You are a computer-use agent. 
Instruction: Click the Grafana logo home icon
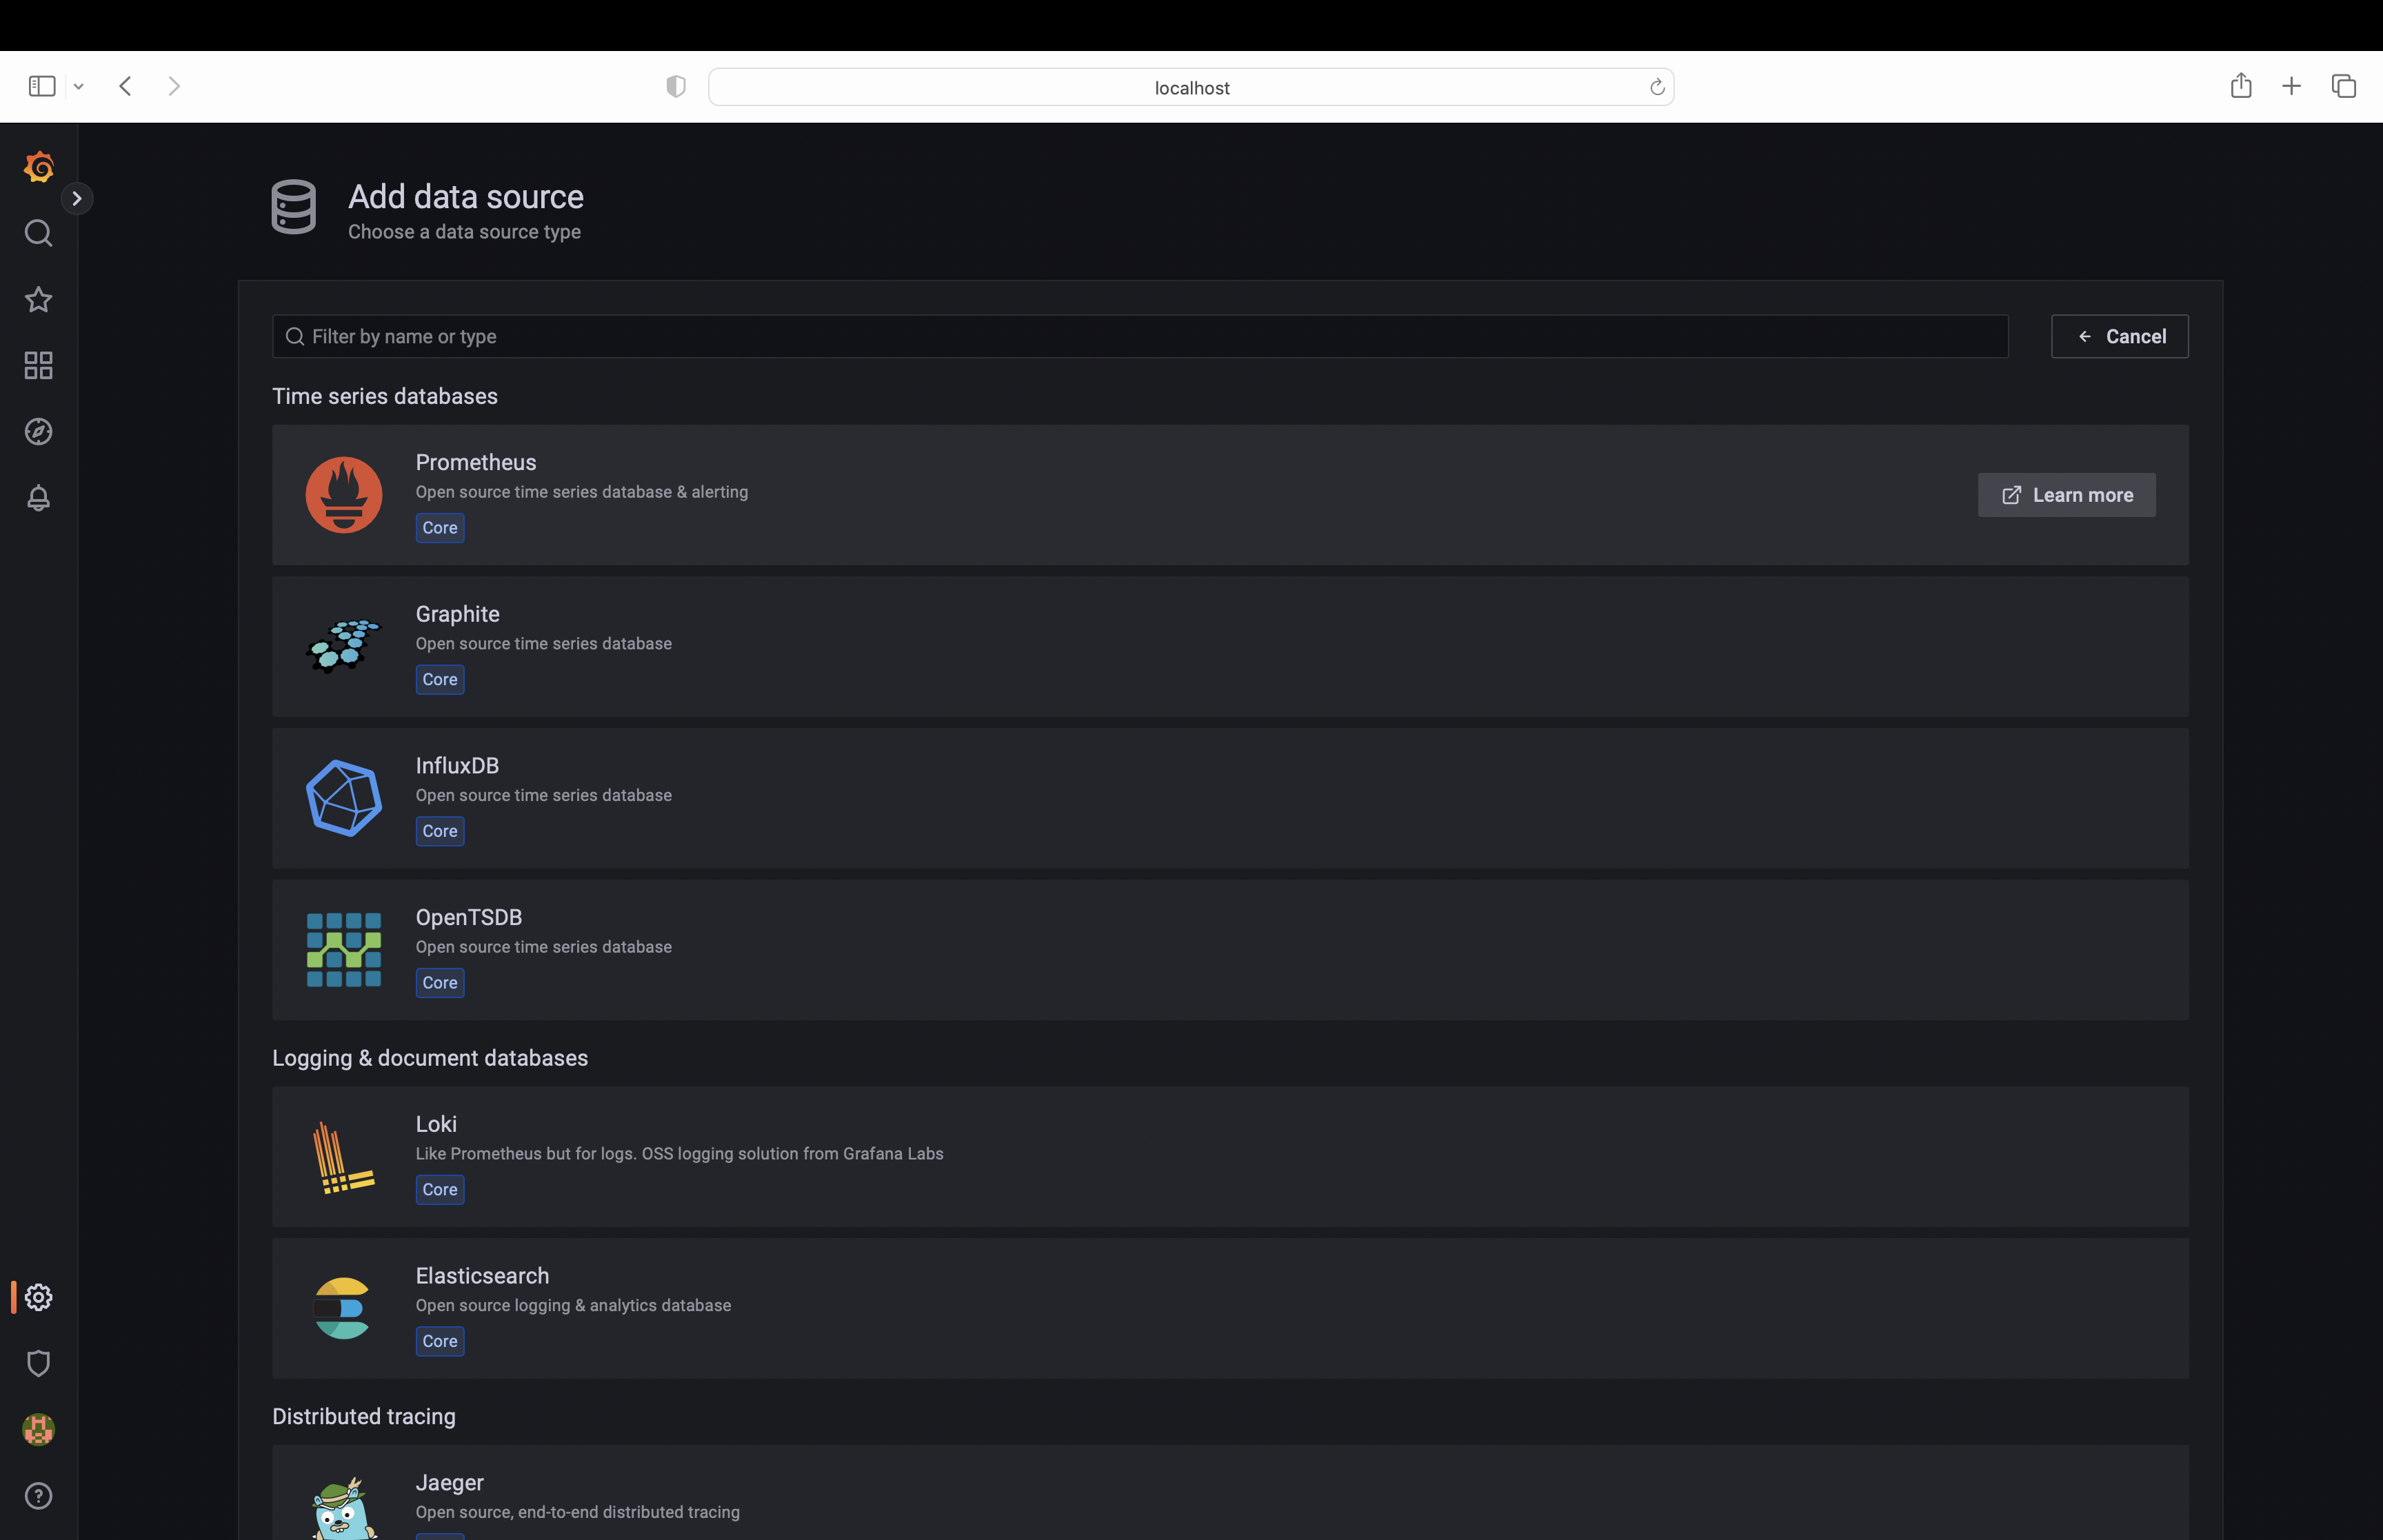(x=38, y=167)
